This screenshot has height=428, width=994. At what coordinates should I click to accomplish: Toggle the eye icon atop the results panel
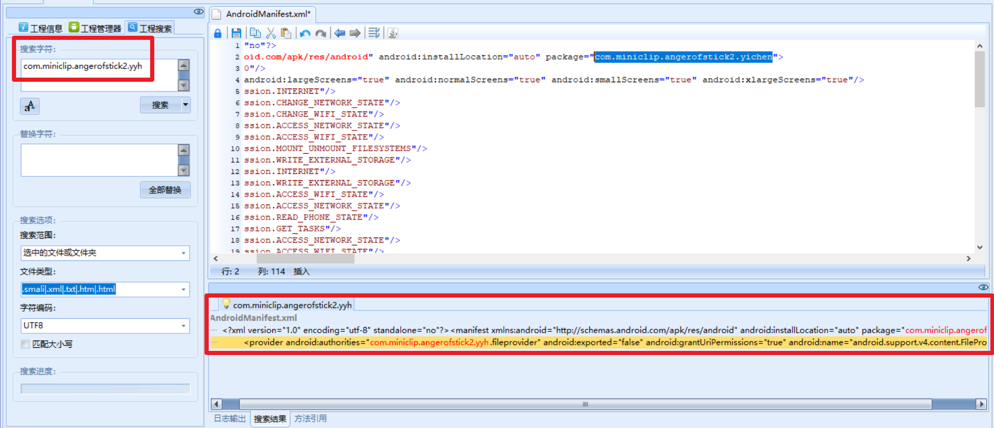tap(984, 287)
